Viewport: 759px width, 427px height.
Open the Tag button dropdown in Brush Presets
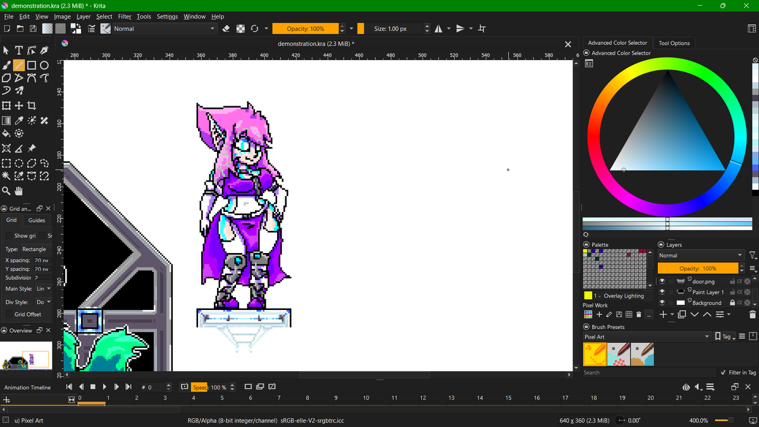(725, 337)
